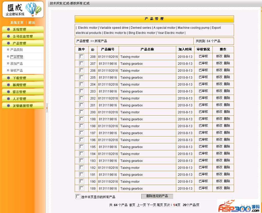Click 修改 for product ID 208

[x=219, y=56]
